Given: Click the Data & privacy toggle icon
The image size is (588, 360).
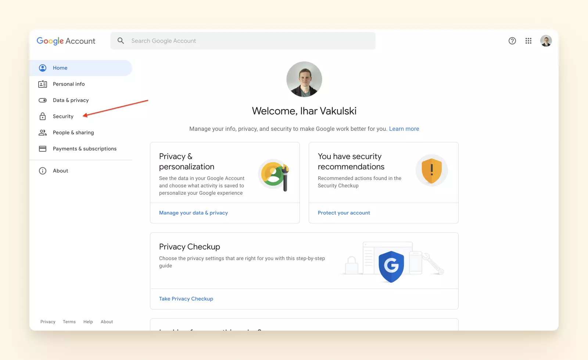Looking at the screenshot, I should click(x=43, y=100).
